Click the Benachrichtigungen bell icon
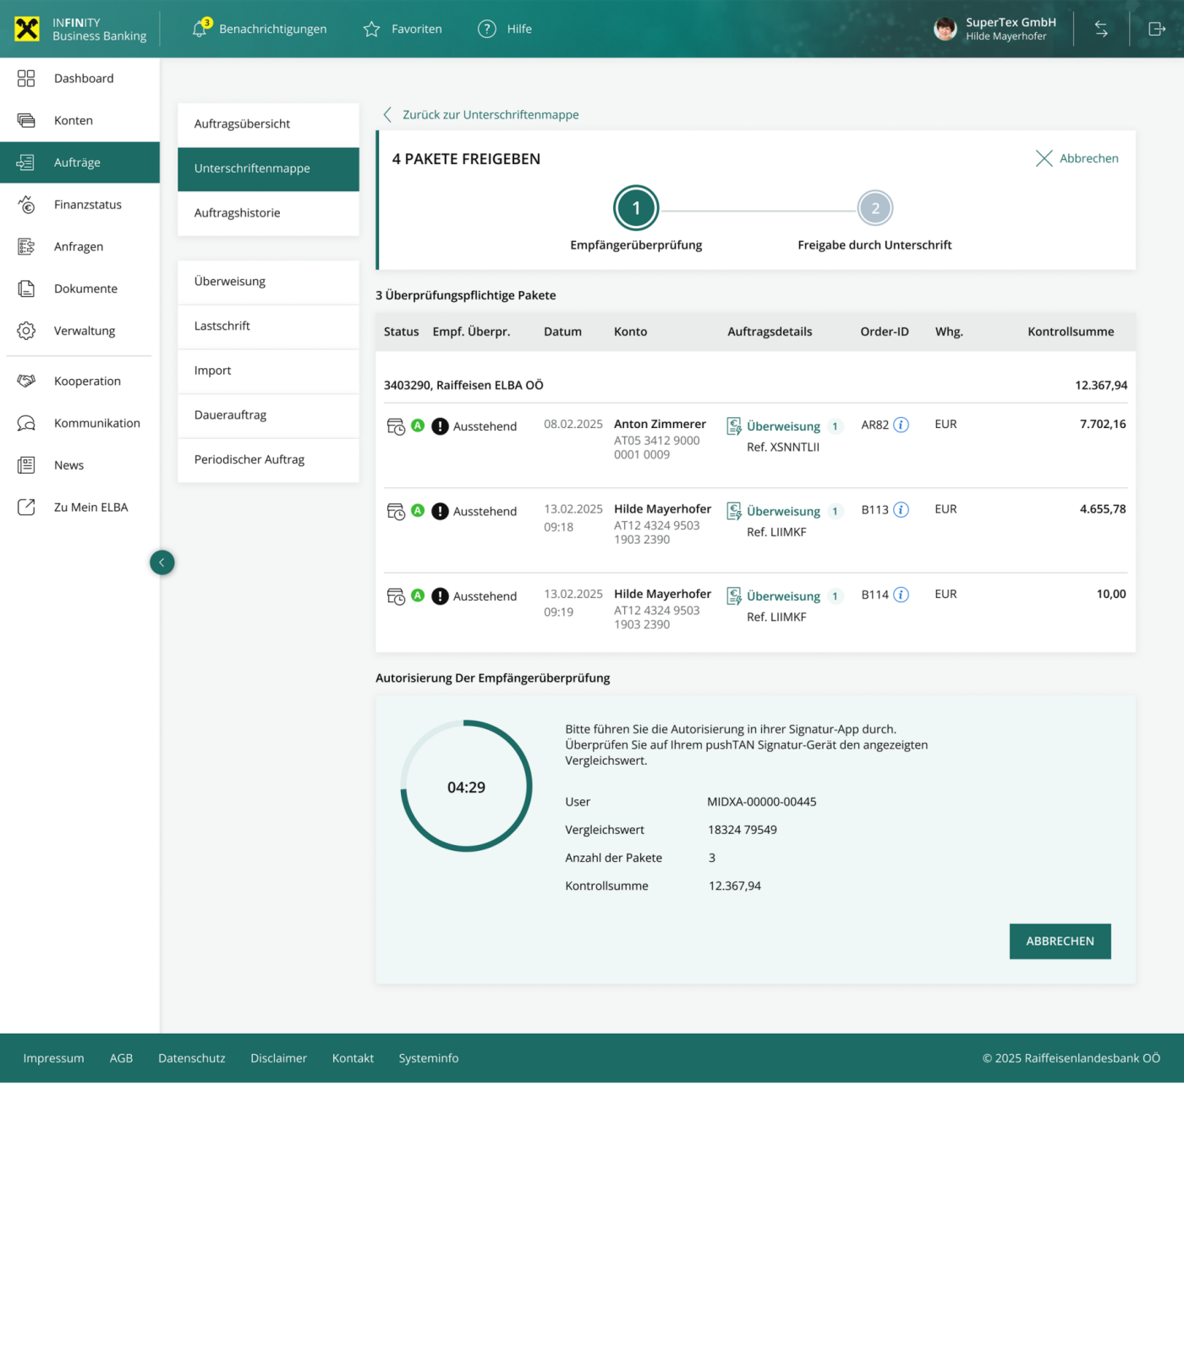 [x=200, y=29]
